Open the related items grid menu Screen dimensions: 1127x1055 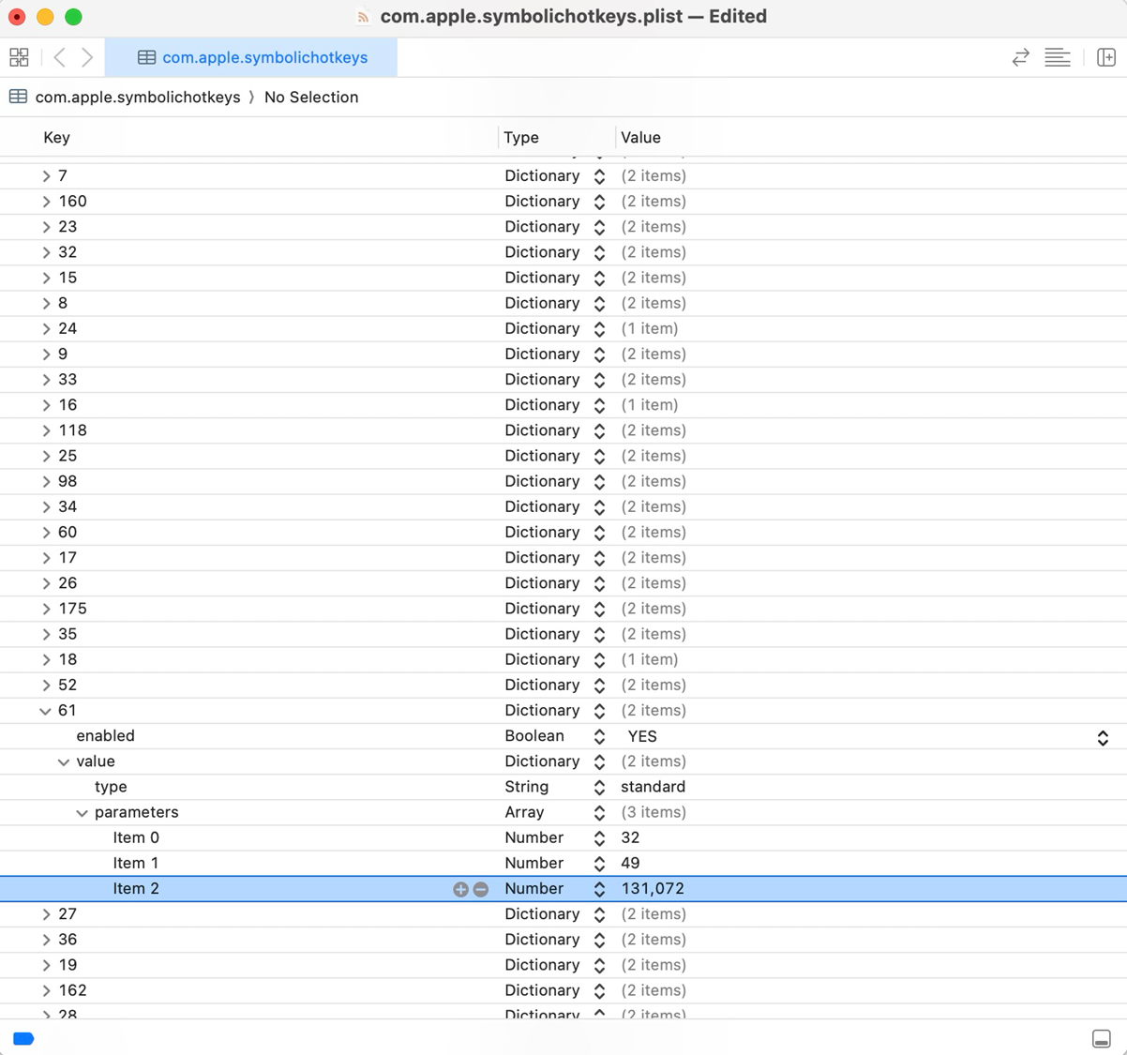[x=19, y=57]
